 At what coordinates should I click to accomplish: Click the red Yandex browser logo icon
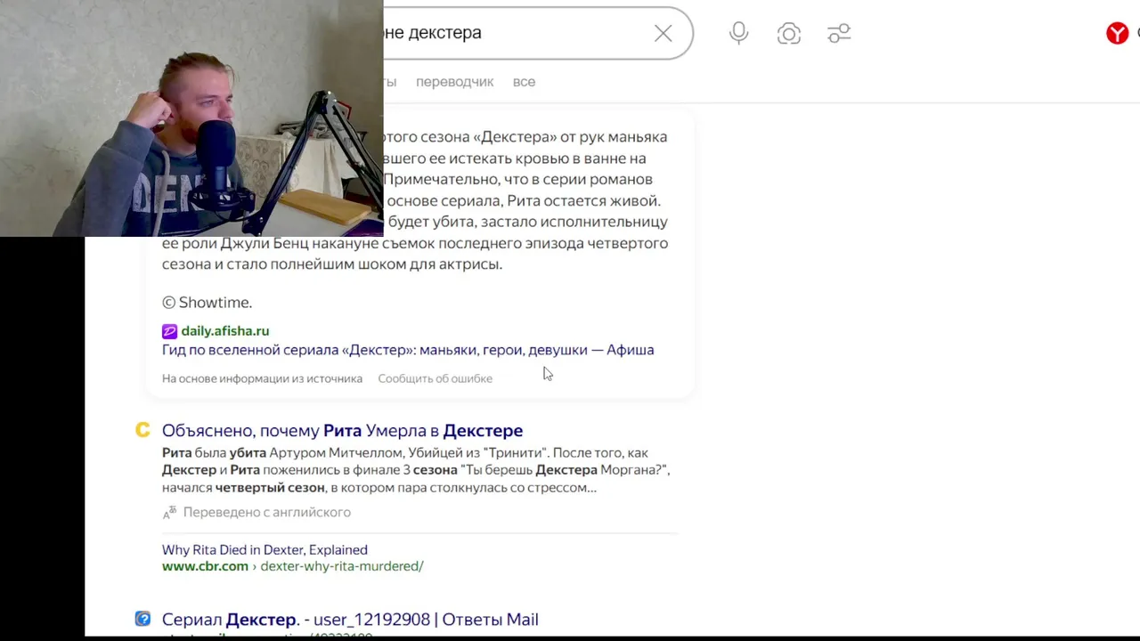[1117, 34]
